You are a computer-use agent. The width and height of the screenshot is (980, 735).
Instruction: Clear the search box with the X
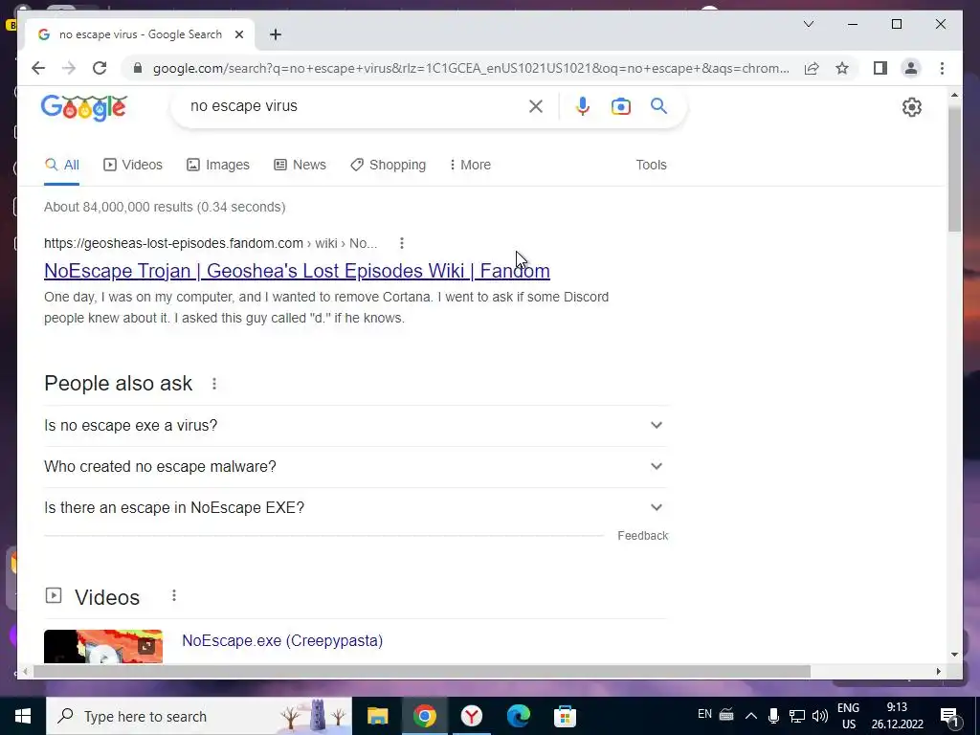(536, 106)
